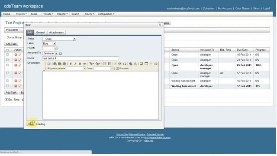Check the box for task due 23 Feb 2011
The height and width of the screenshot is (156, 277).
[7, 60]
